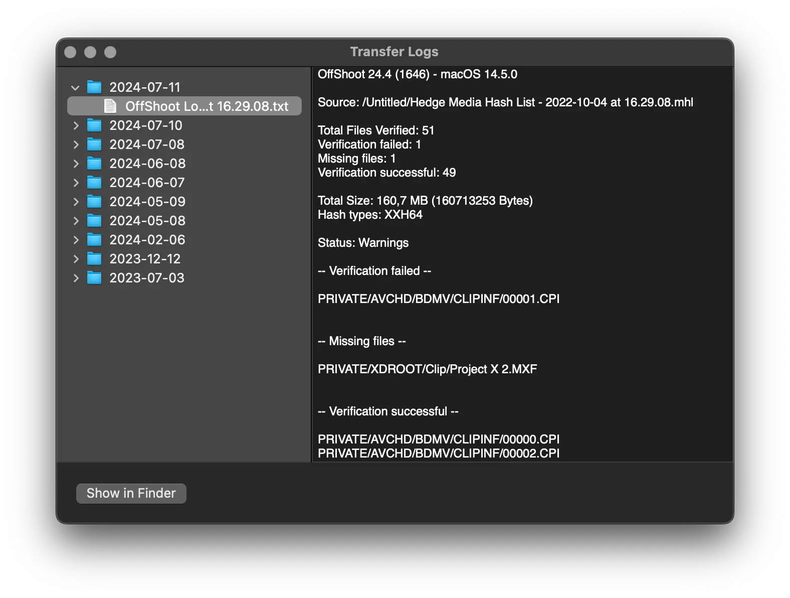
Task: Expand the 2024-05-09 folder chevron
Action: pyautogui.click(x=76, y=202)
